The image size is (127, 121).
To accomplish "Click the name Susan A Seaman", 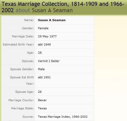I will [52, 20].
